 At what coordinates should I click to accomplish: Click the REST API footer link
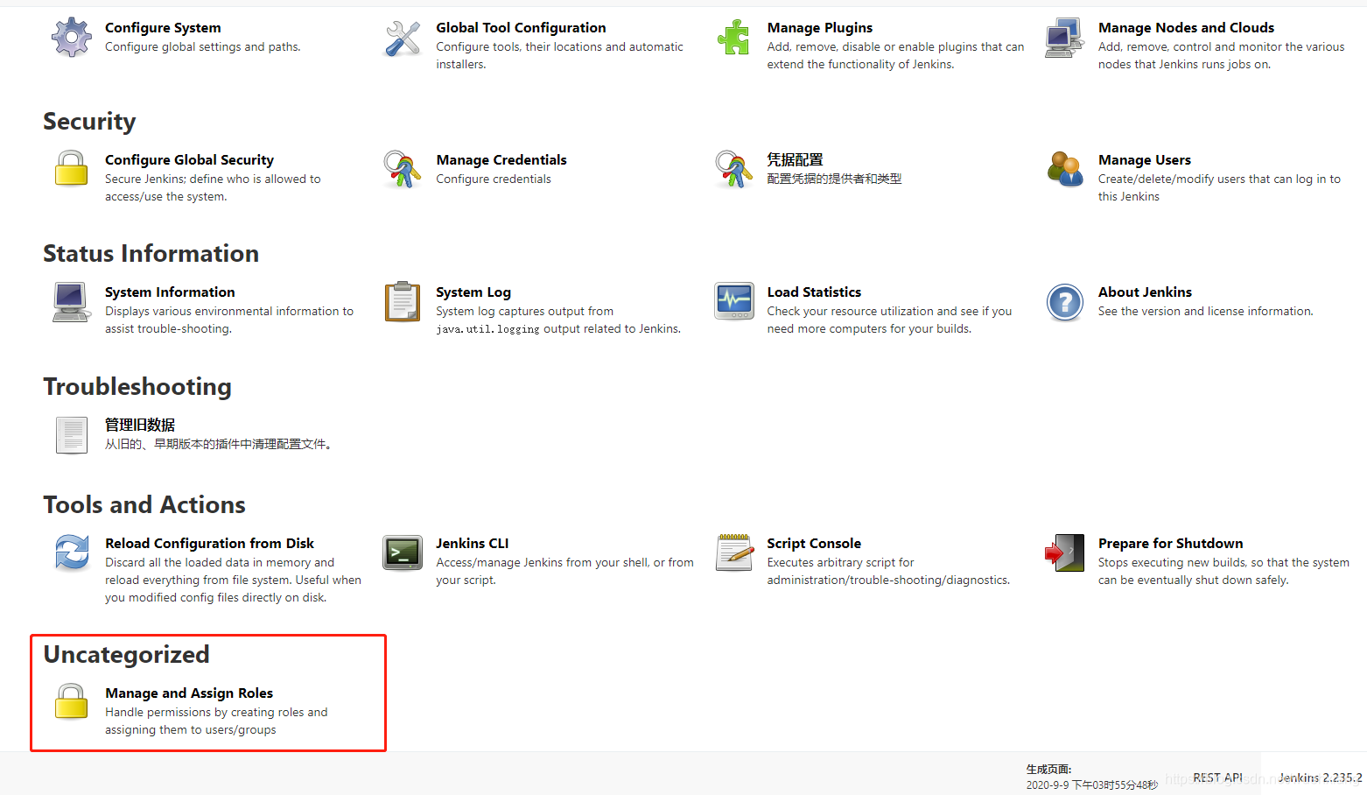tap(1217, 777)
